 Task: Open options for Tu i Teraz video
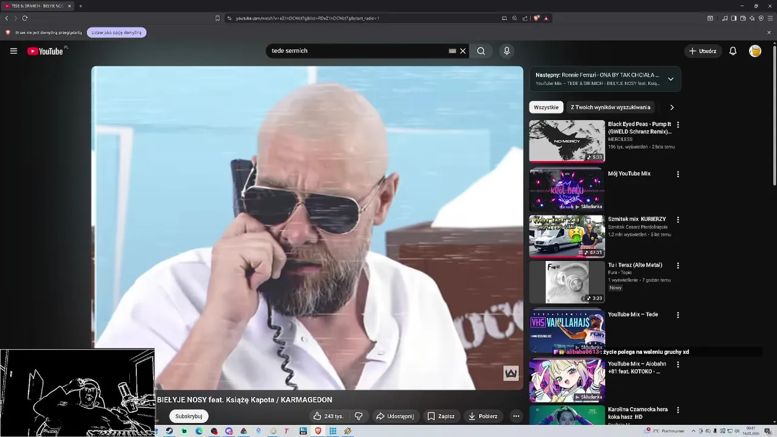pyautogui.click(x=678, y=265)
